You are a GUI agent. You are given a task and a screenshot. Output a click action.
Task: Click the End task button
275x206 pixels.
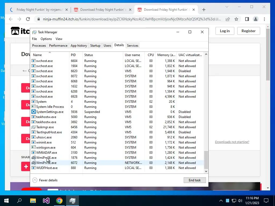point(195,180)
